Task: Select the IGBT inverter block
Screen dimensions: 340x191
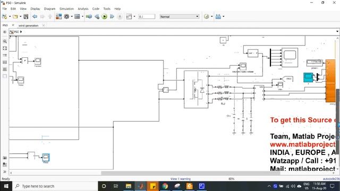Action: coord(196,89)
